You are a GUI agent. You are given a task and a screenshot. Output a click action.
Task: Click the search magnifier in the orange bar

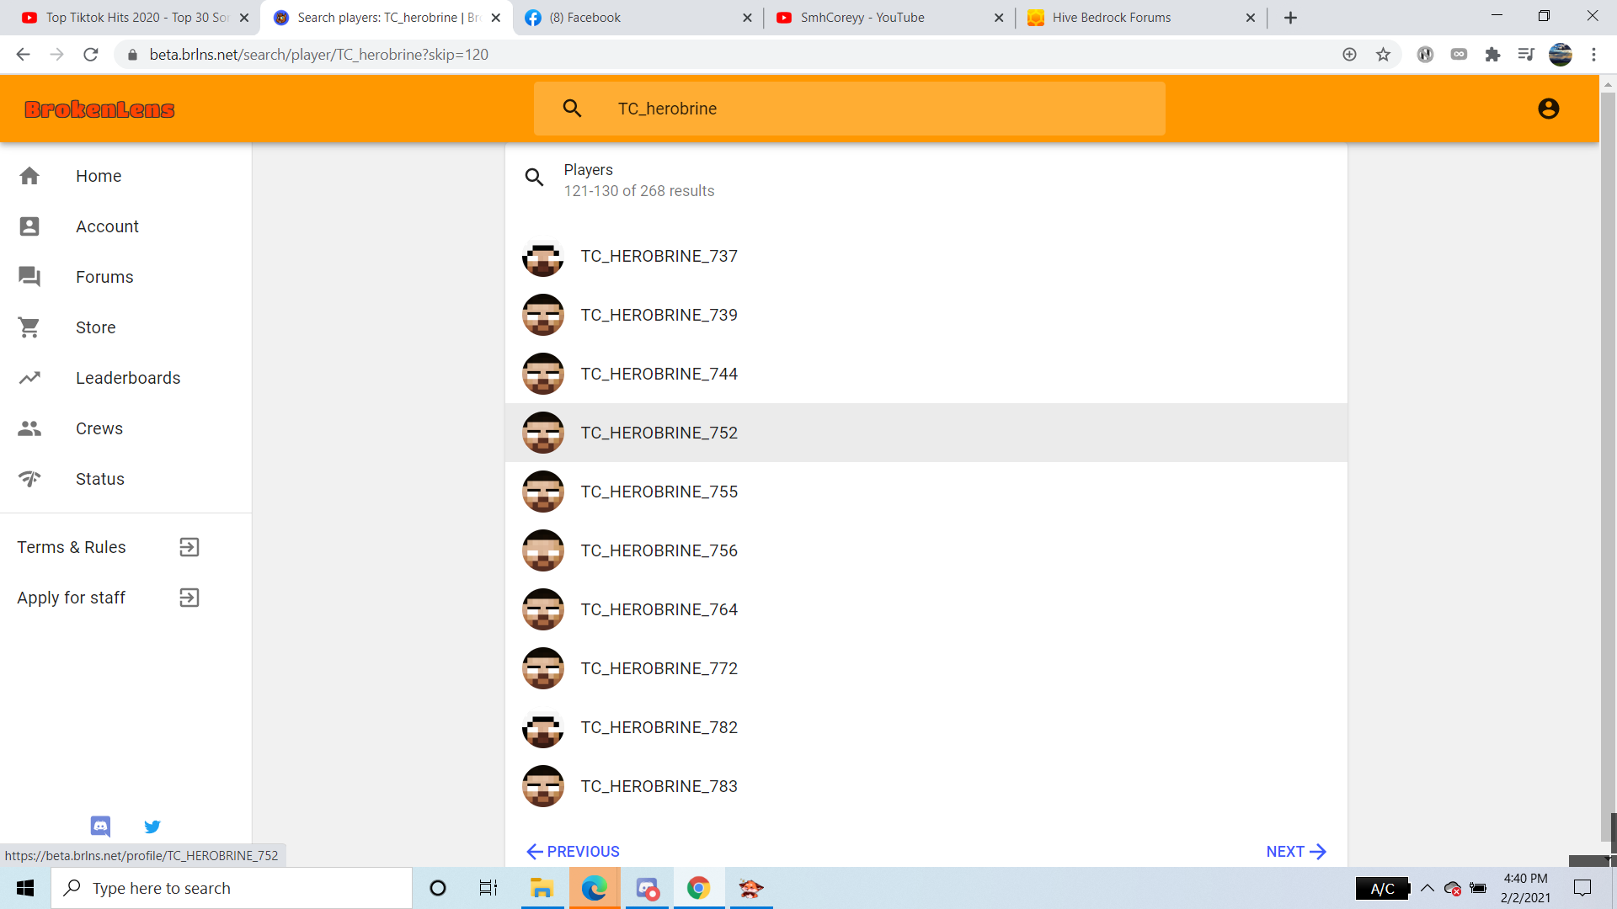[572, 109]
